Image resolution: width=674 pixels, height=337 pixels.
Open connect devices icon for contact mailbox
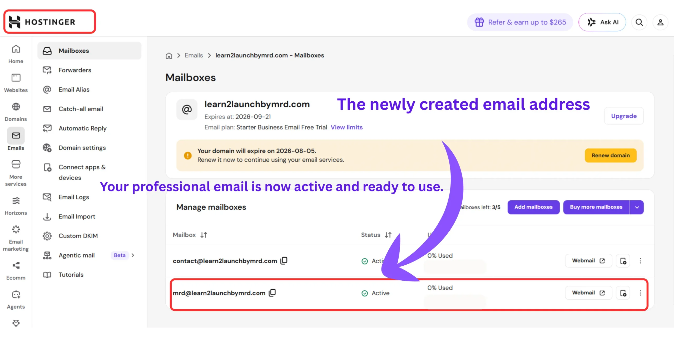click(x=623, y=261)
